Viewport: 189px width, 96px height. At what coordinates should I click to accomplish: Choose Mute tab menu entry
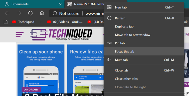pyautogui.click(x=144, y=60)
